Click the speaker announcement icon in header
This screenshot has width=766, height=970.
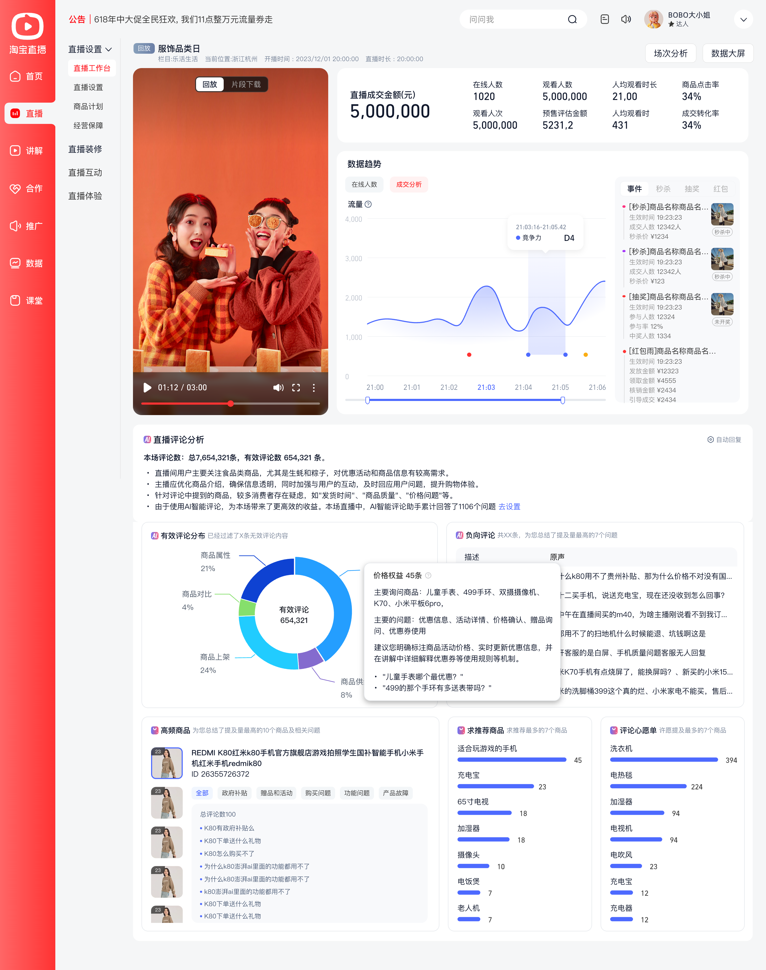(x=626, y=19)
